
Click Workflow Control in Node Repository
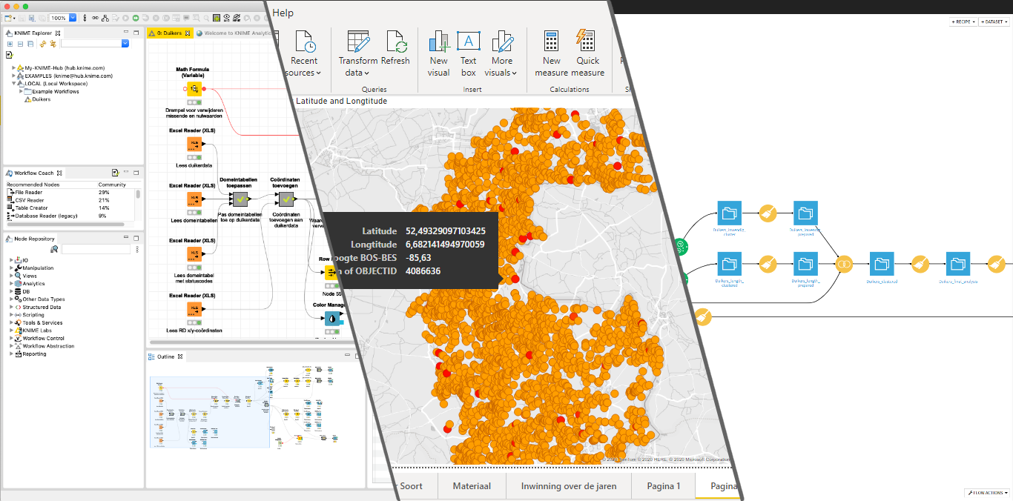pos(43,338)
